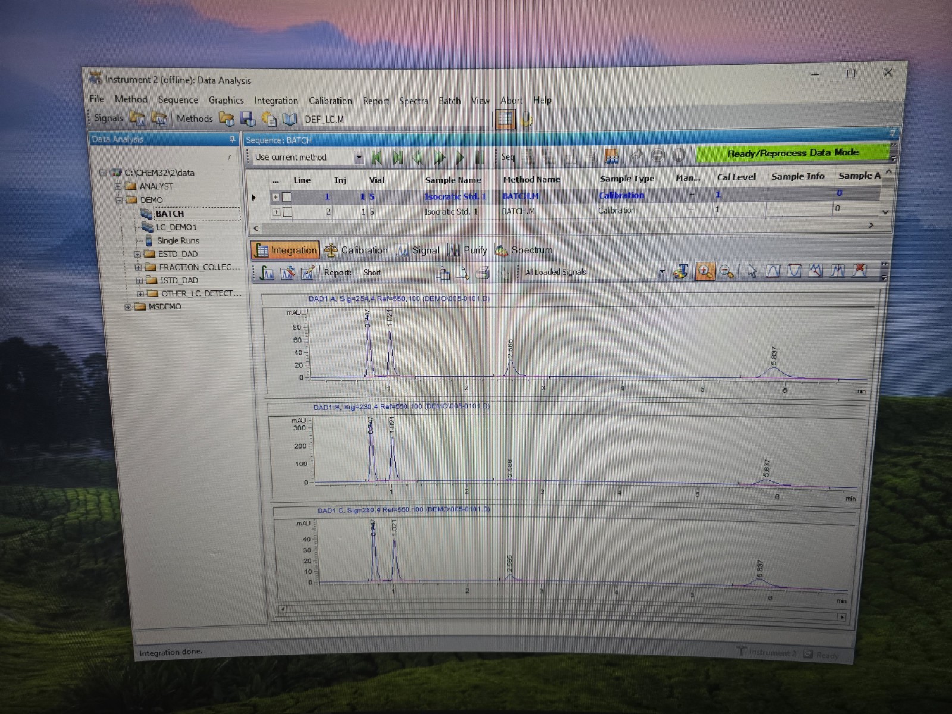Click the Draw Baseline manual integration icon
This screenshot has width=952, height=714.
tap(773, 271)
